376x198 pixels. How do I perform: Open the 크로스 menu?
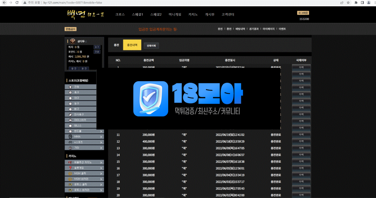pos(120,14)
